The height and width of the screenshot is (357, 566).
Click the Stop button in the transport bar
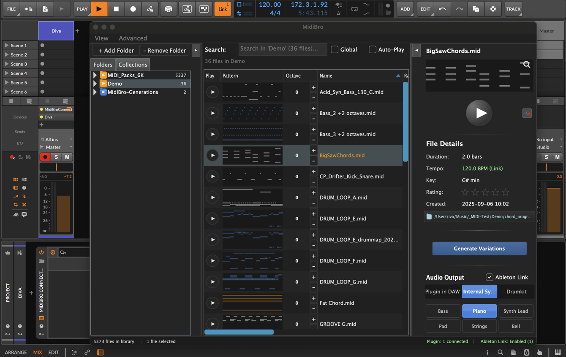click(116, 9)
